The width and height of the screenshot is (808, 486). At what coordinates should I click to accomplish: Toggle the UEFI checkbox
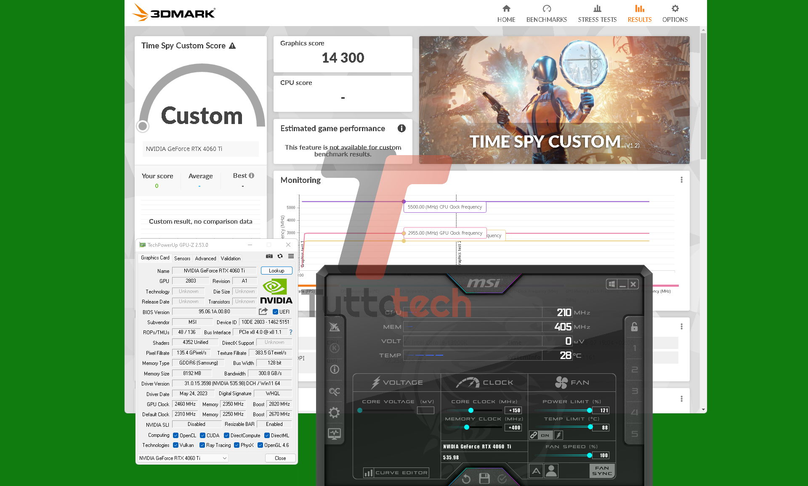tap(275, 312)
